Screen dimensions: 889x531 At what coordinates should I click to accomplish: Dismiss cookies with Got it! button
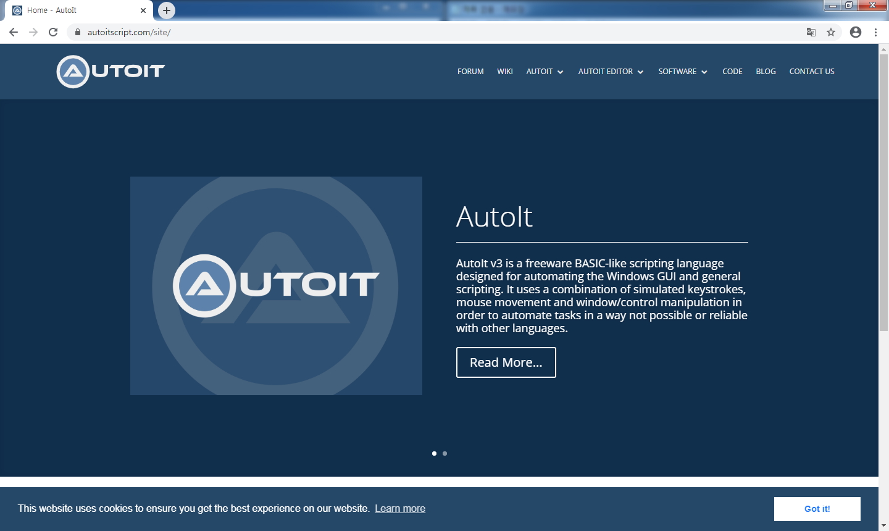pyautogui.click(x=817, y=509)
